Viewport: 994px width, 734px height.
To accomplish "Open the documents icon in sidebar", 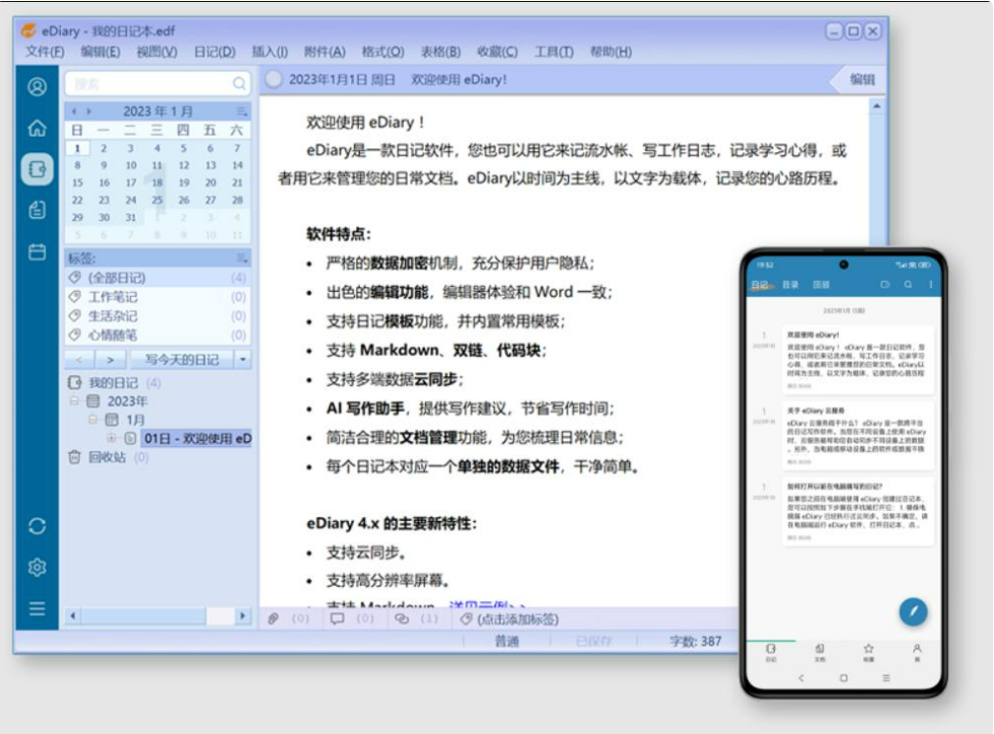I will [x=36, y=209].
